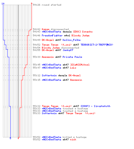The width and height of the screenshot is (134, 149).
Task: Click red team count 9 atop the graph
Action: point(32,4)
